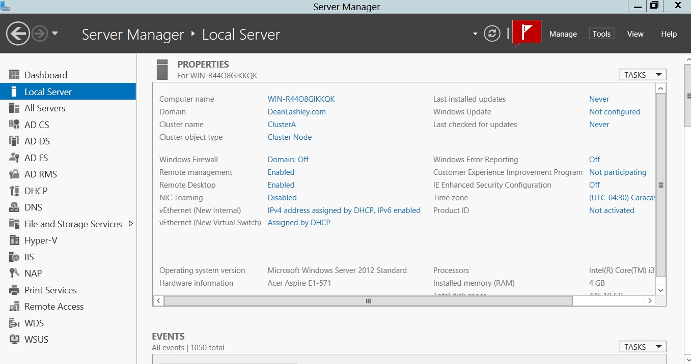Click the Remote Access icon

click(x=14, y=307)
